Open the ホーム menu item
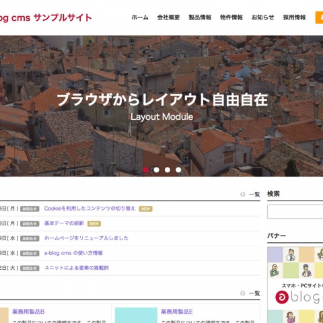This screenshot has height=323, width=323. point(140,17)
